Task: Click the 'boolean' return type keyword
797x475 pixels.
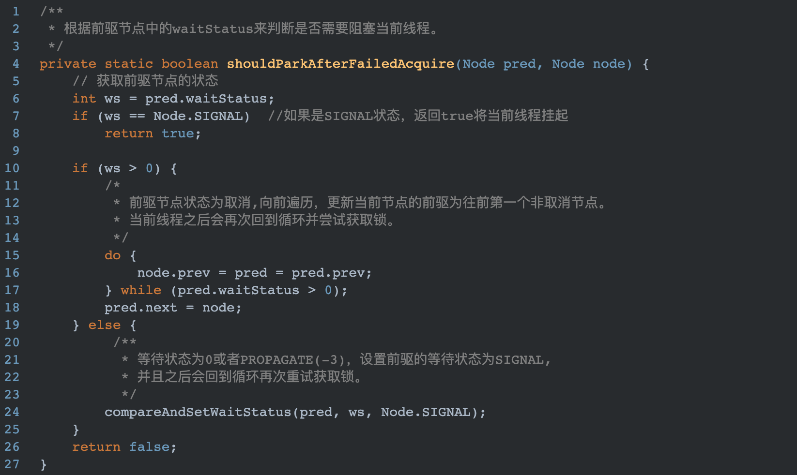Action: pyautogui.click(x=190, y=63)
